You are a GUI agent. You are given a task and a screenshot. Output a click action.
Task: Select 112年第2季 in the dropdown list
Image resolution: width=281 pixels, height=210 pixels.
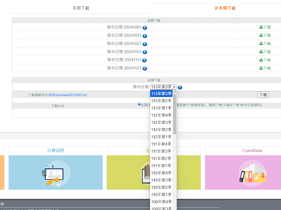pyautogui.click(x=161, y=130)
